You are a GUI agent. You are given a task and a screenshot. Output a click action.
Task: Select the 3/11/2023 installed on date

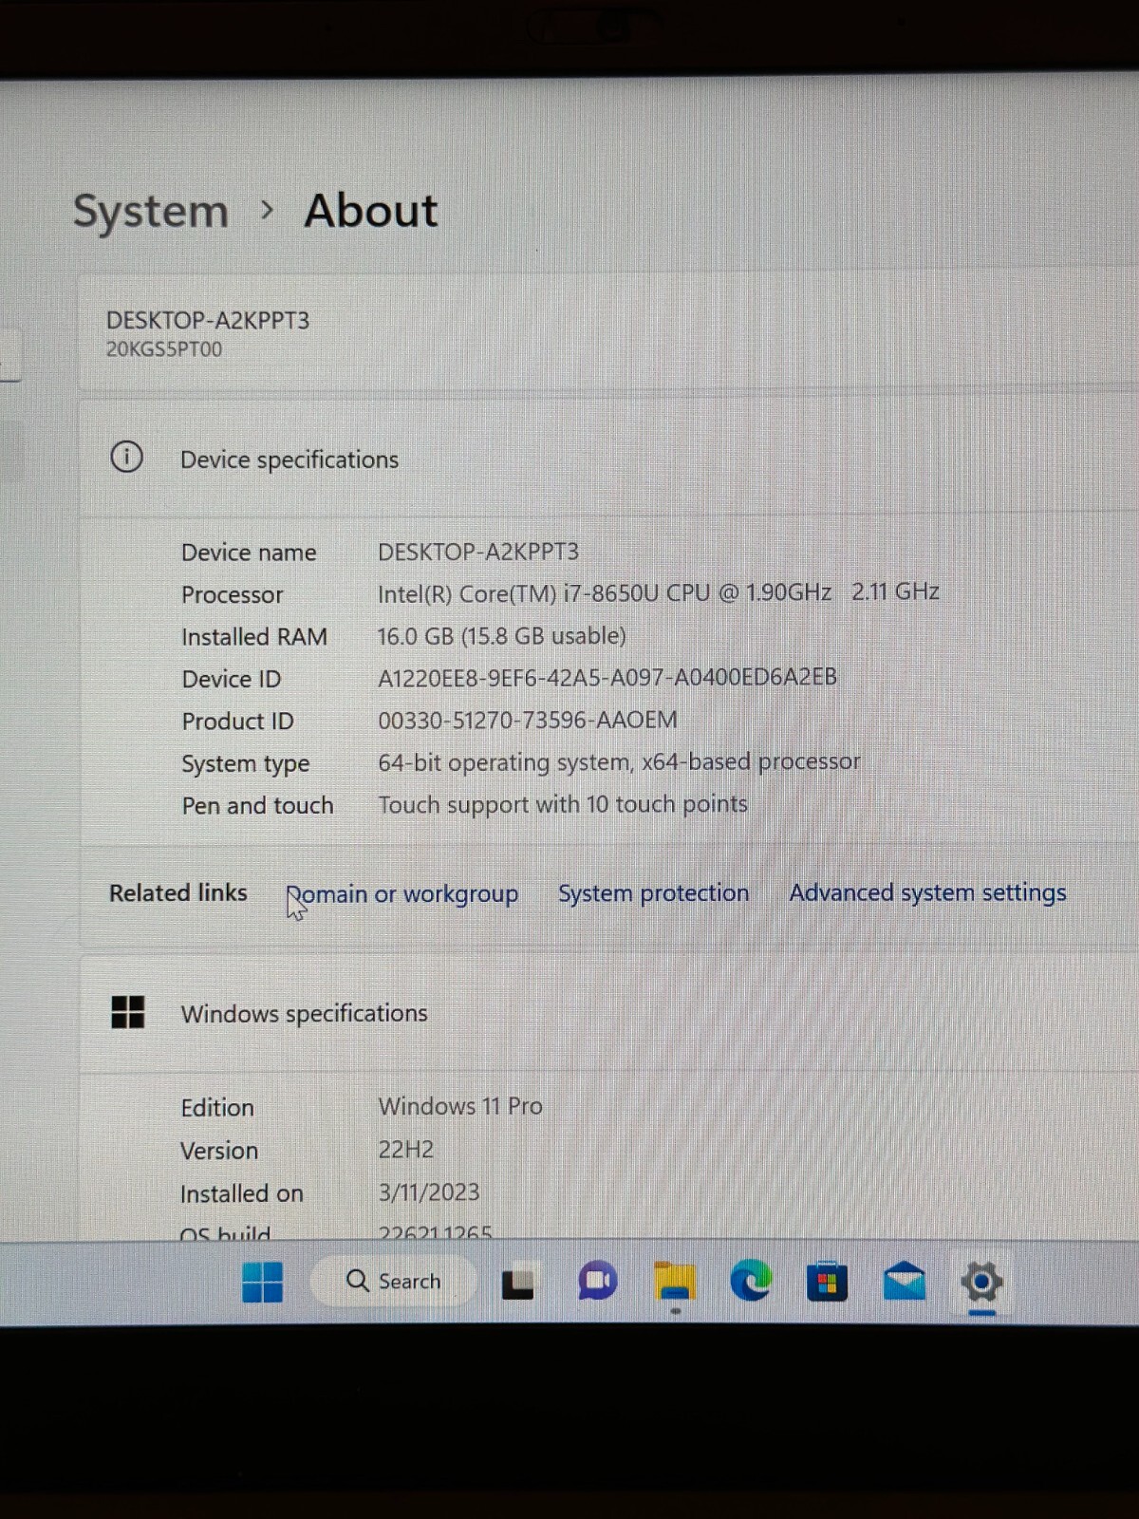[429, 1191]
